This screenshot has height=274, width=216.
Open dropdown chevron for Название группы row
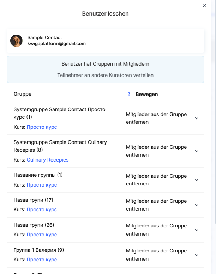tap(197, 180)
